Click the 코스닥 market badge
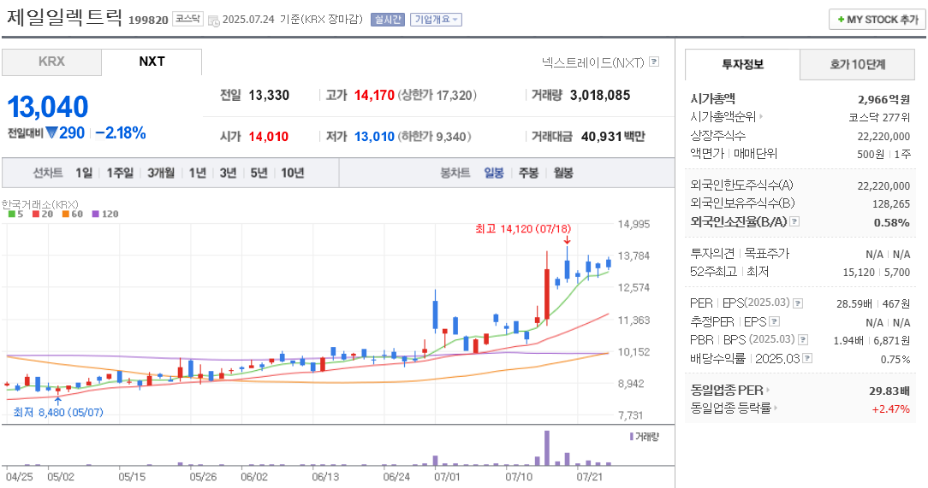928x488 pixels. [x=187, y=19]
